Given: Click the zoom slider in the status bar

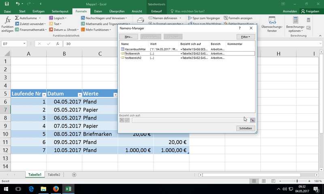Looking at the screenshot, I should (297, 181).
